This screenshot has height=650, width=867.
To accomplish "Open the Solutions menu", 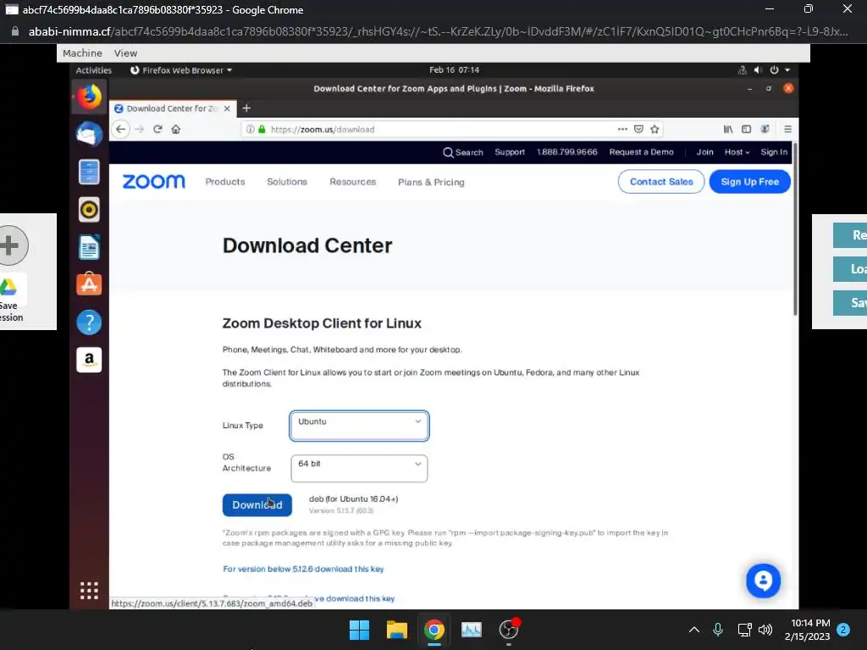I will (x=287, y=182).
